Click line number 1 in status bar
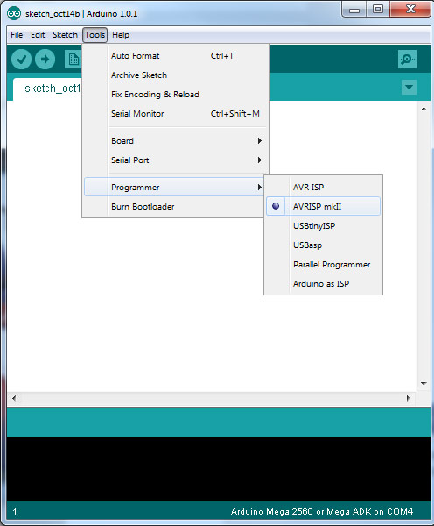This screenshot has height=526, width=434. [15, 512]
